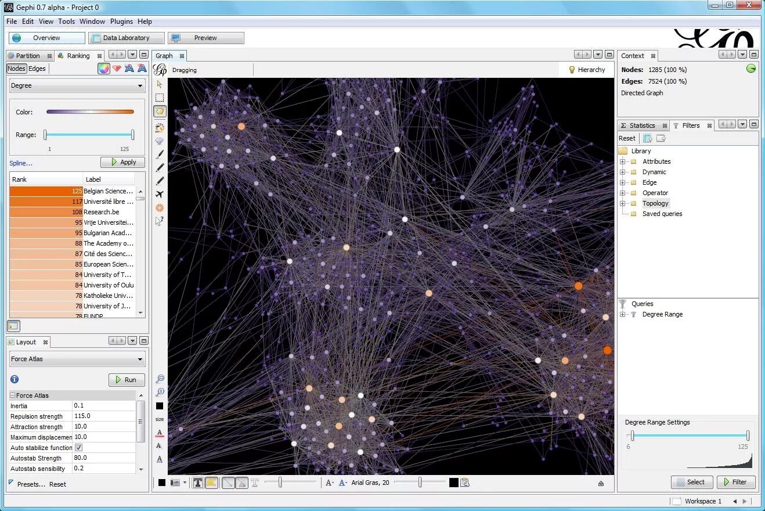
Task: Select the direct selection arrow tool
Action: pyautogui.click(x=160, y=84)
